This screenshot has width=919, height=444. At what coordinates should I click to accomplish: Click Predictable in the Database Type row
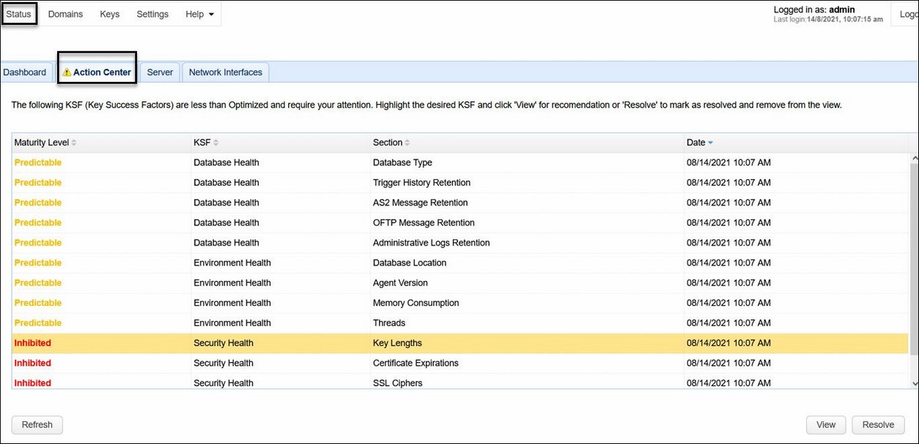pos(38,162)
